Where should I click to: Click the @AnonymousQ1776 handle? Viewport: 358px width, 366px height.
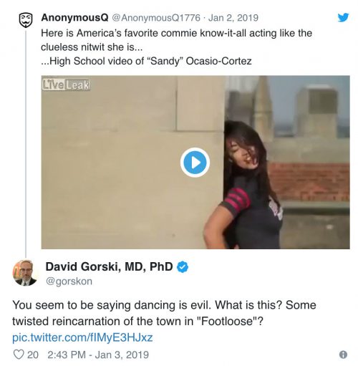(156, 18)
